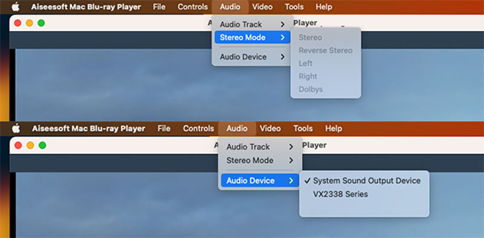This screenshot has height=238, width=484.
Task: Click Aiseesoft Mac Blu-ray Player app menu, upper bar
Action: point(86,7)
